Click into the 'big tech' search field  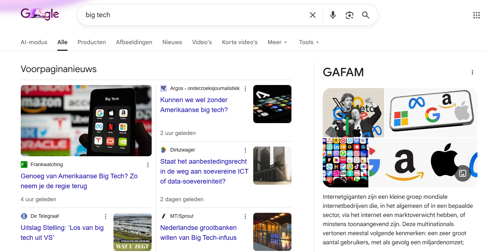pyautogui.click(x=194, y=15)
